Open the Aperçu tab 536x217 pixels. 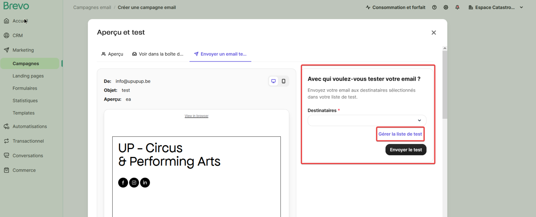point(112,54)
